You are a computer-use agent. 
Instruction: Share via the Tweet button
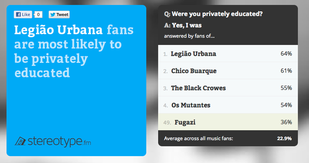(x=59, y=15)
